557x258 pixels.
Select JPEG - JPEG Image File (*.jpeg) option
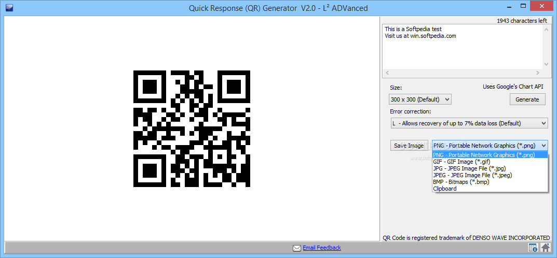tap(490, 175)
